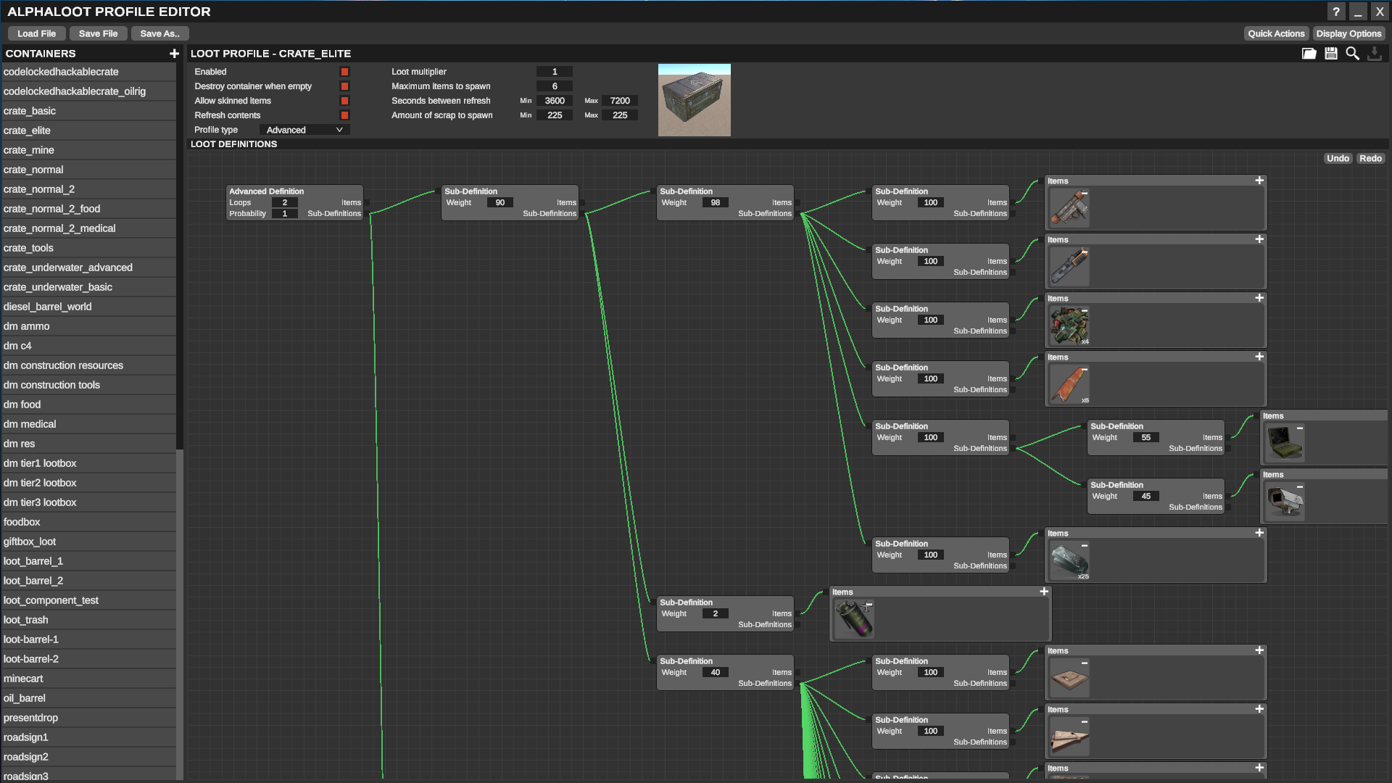
Task: Click the Maximum Items to spawn input field
Action: click(x=554, y=86)
